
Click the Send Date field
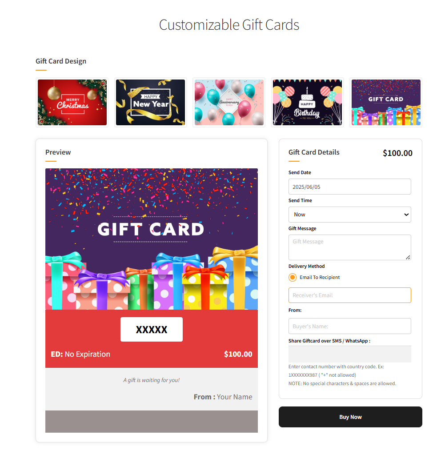[349, 187]
